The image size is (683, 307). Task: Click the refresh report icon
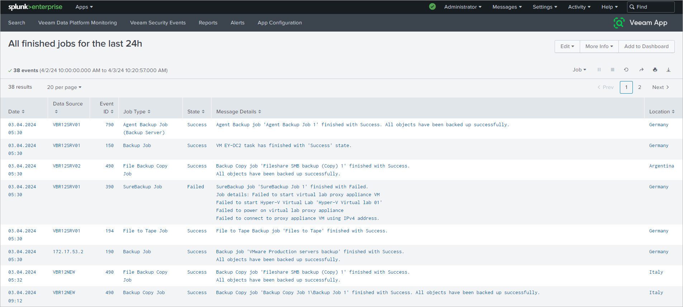tap(626, 70)
